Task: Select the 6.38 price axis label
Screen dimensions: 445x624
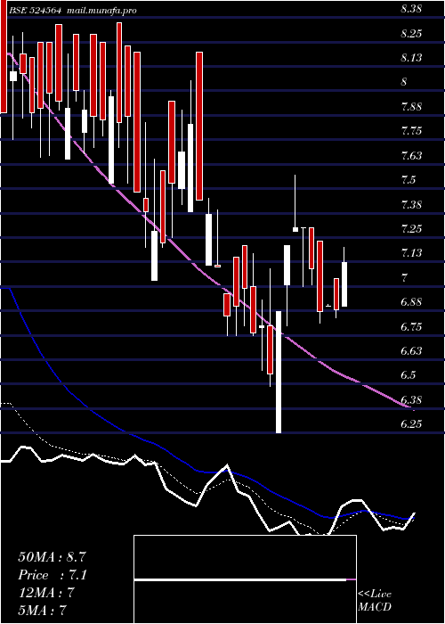Action: [411, 400]
